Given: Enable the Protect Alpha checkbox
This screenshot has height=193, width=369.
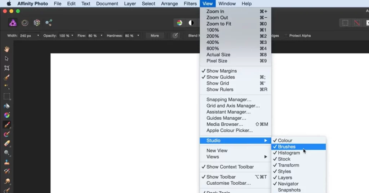Looking at the screenshot, I should pos(286,36).
